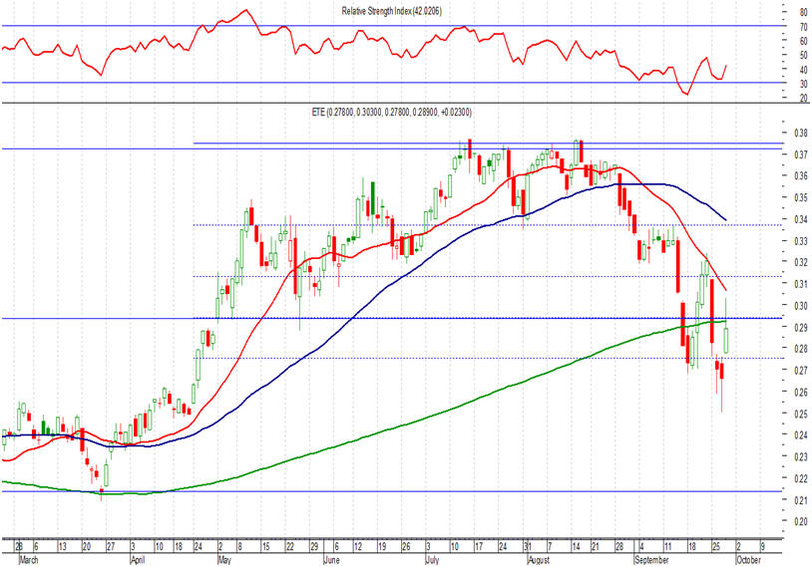Select the 0.37 price axis label
812x567 pixels.
coord(801,154)
